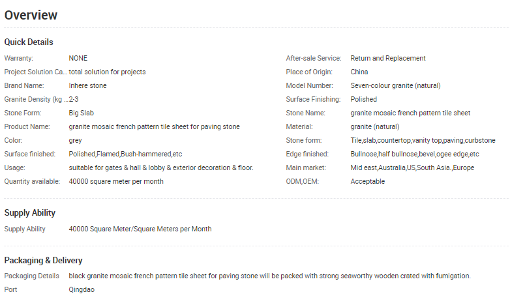Screen dimensions: 510x305
Task: Click the truncated Granite Density label
Action: [x=35, y=99]
